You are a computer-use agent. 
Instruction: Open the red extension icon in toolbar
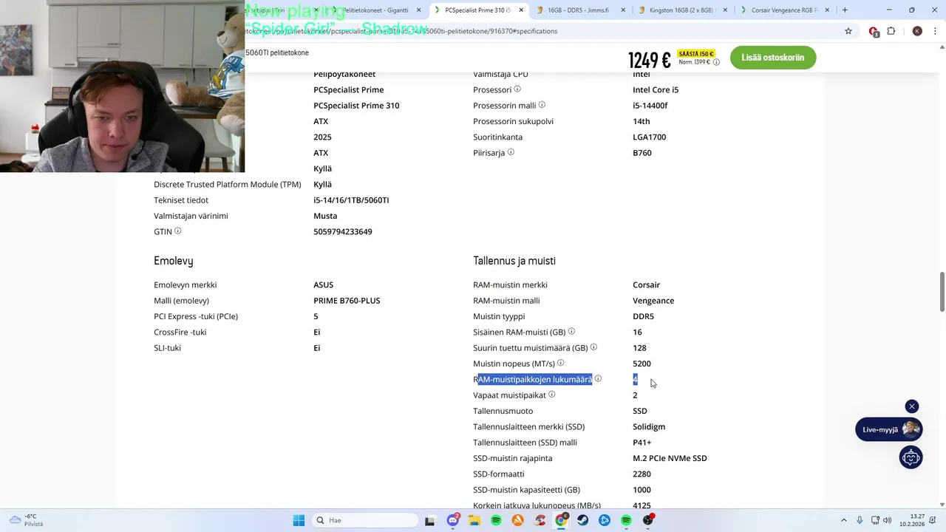click(874, 31)
